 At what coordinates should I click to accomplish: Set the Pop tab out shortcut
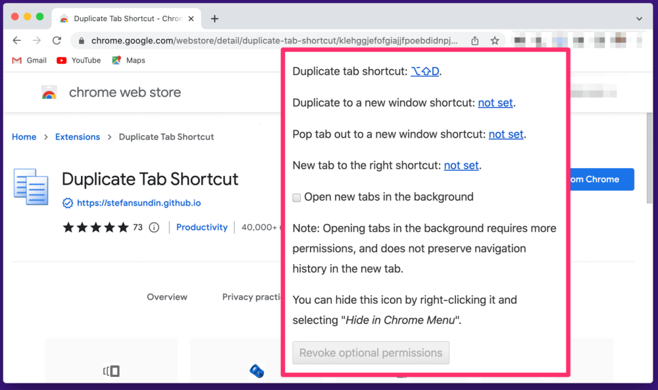click(506, 134)
